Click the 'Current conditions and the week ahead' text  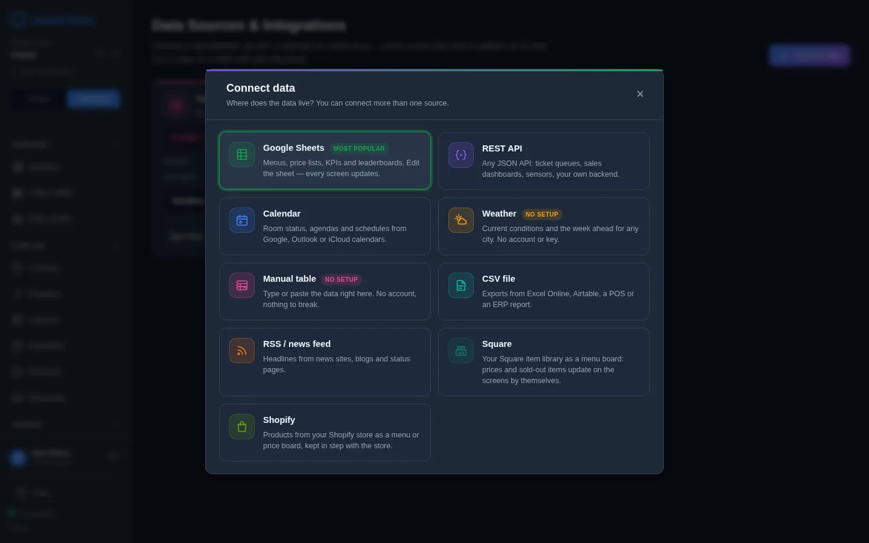pyautogui.click(x=560, y=234)
